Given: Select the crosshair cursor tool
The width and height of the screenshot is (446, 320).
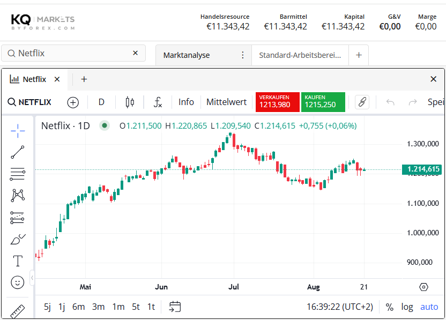Looking at the screenshot, I should [x=18, y=131].
